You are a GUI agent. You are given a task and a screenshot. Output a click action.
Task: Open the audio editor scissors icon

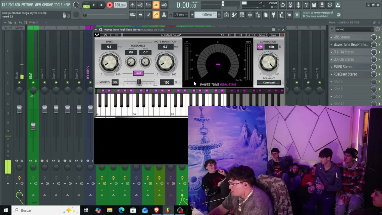(x=290, y=5)
